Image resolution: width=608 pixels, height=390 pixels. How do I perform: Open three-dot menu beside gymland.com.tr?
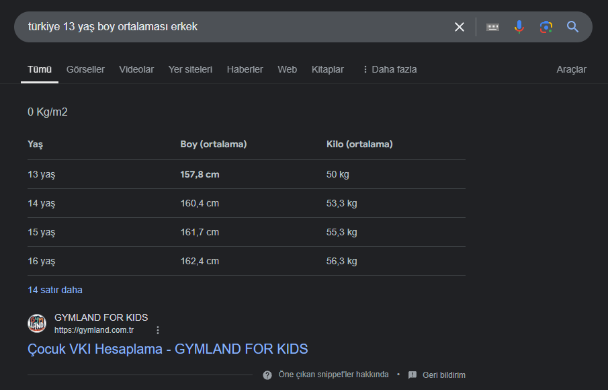(x=158, y=330)
